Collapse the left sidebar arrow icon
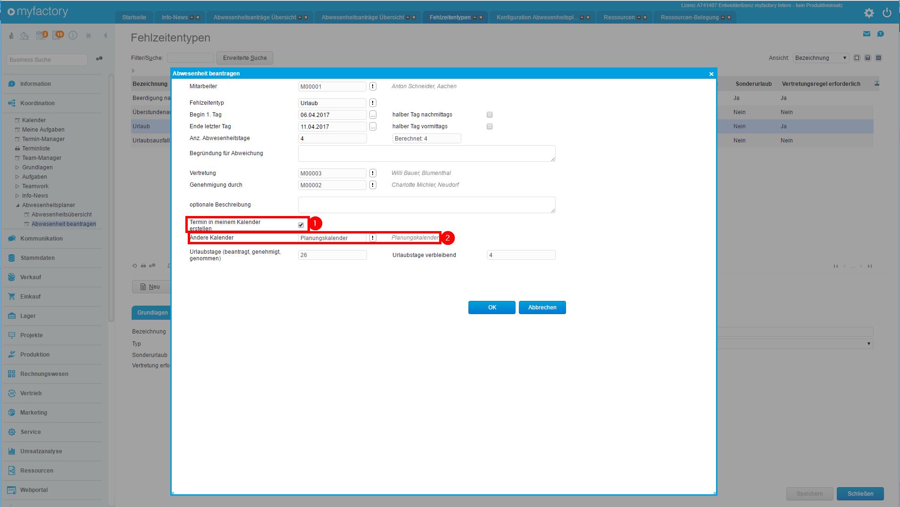 105,35
